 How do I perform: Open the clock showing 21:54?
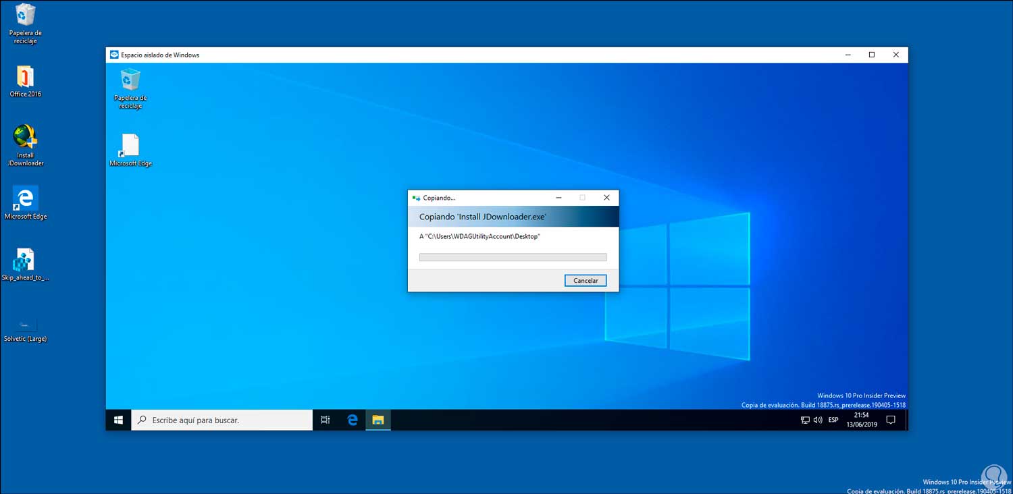[x=861, y=420]
